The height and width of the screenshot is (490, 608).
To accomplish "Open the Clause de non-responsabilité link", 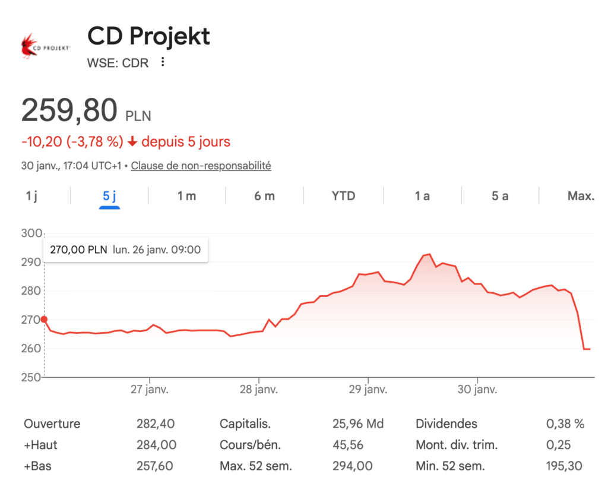I will coord(200,166).
